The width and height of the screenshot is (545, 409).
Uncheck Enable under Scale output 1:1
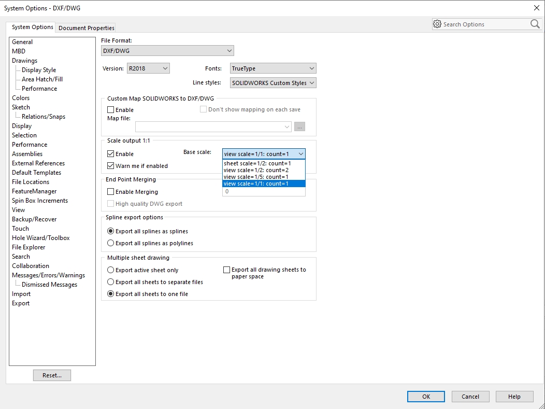tap(111, 154)
